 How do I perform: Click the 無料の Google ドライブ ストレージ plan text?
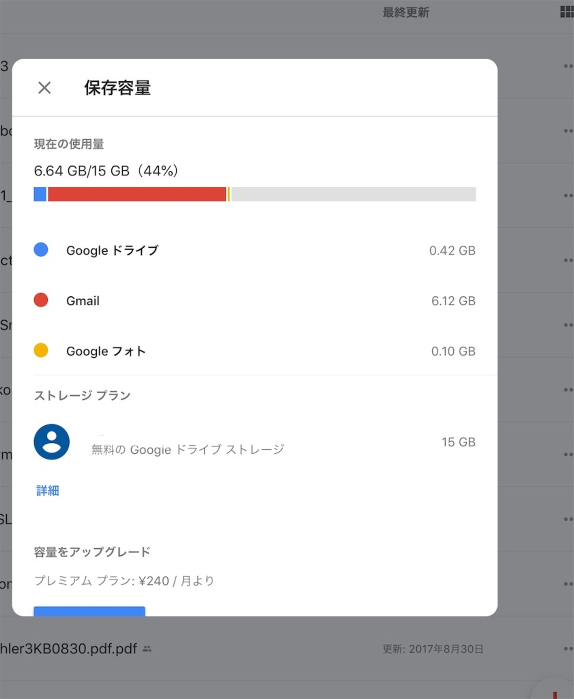pos(188,450)
